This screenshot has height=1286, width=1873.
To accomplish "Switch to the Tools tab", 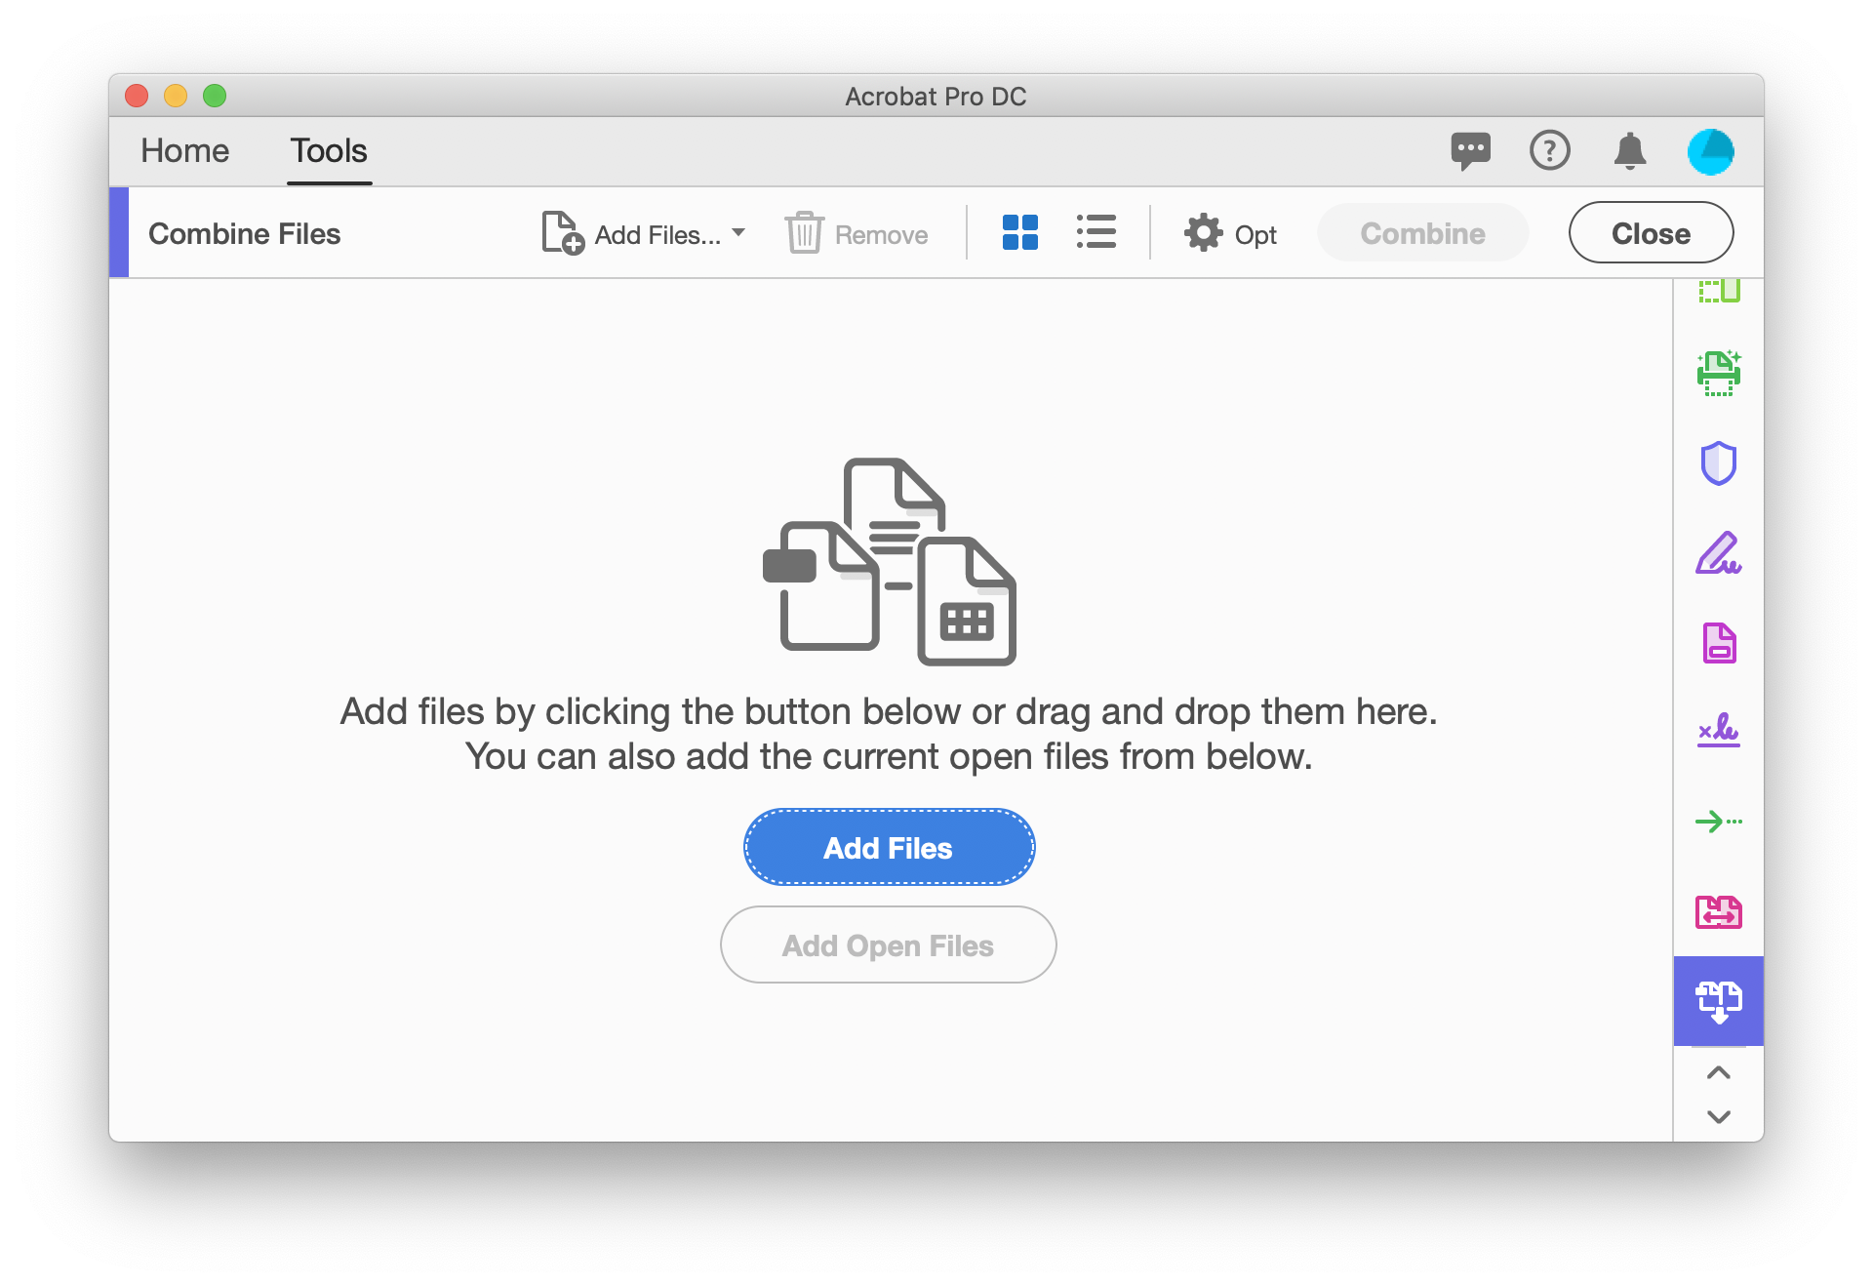I will click(329, 151).
